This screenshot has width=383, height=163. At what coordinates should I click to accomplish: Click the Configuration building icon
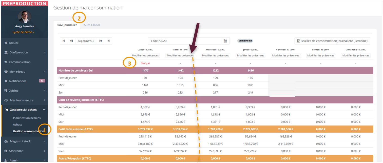pos(6,52)
